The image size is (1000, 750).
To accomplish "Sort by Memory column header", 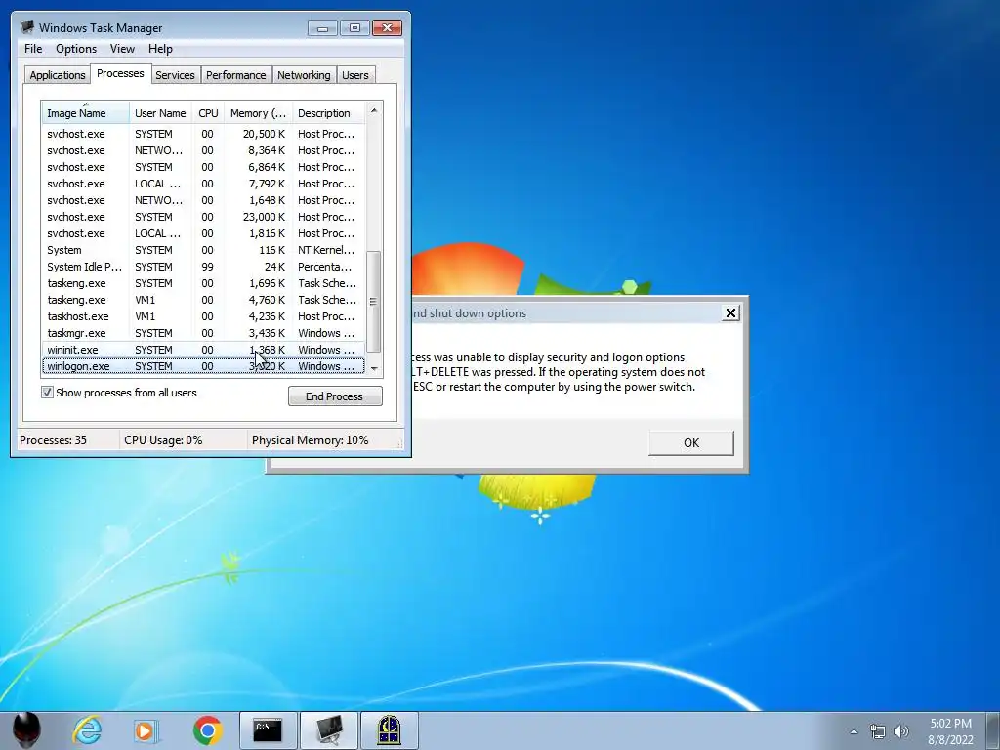I will (258, 113).
